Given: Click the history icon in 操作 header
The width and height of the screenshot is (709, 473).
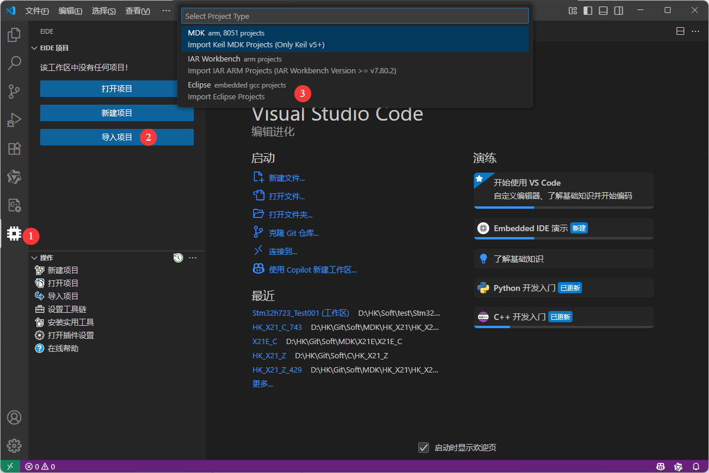Looking at the screenshot, I should 178,257.
